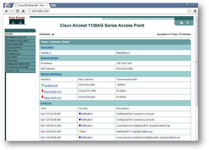The image size is (209, 150).
Task: Click the green up arrow beside FastEthernet
Action: (x=42, y=85)
